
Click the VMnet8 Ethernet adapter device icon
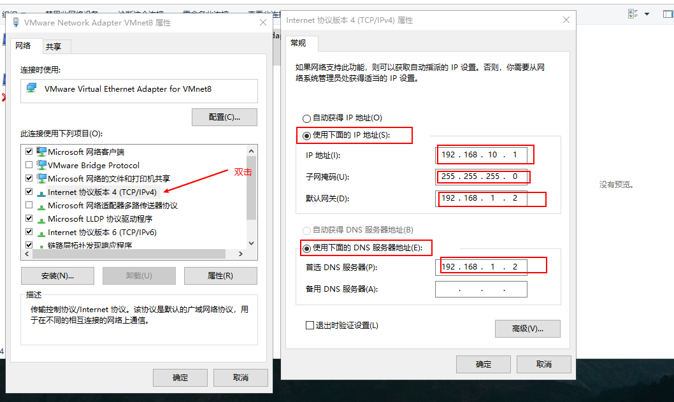[31, 88]
